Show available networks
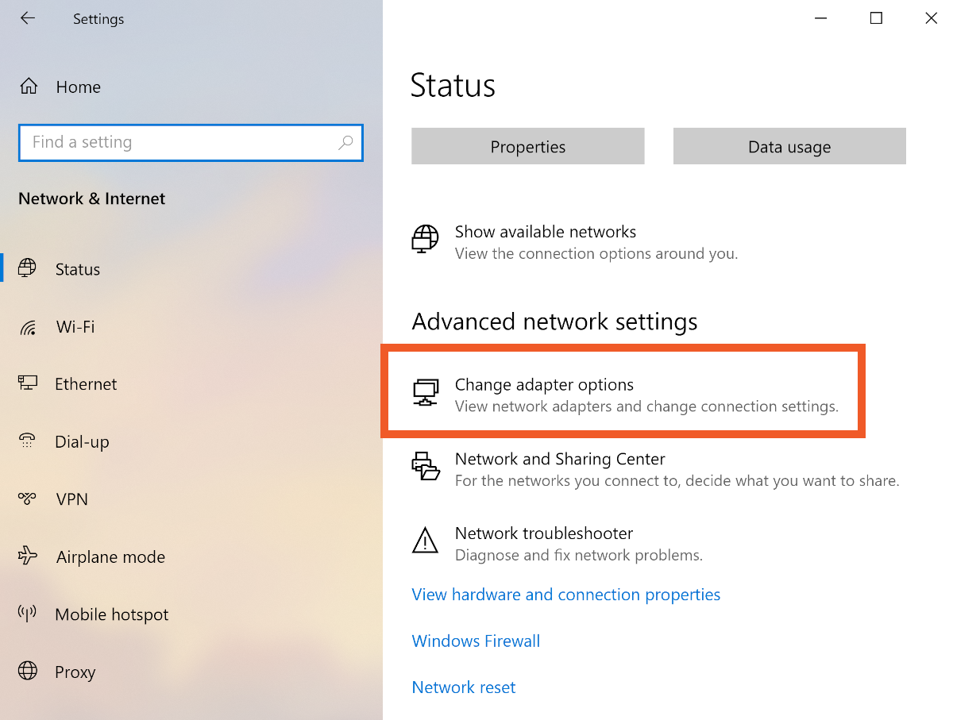Viewport: 953px width, 720px height. tap(546, 232)
